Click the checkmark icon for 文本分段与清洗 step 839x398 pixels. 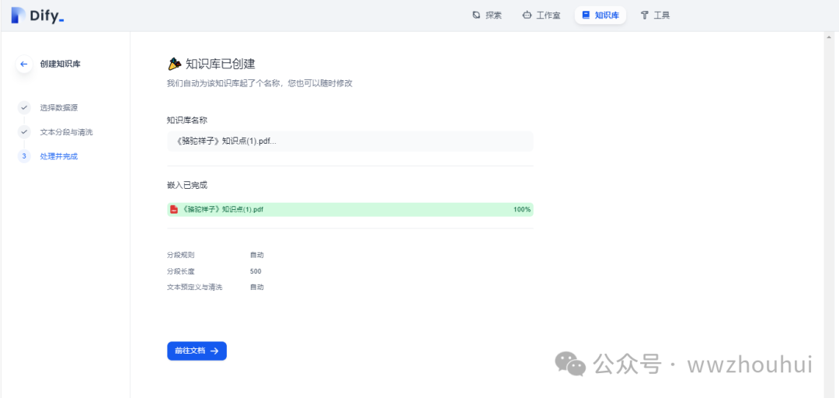(x=25, y=132)
